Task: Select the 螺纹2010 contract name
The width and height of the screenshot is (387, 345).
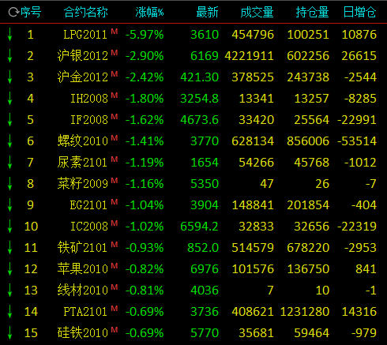Action: coord(83,141)
